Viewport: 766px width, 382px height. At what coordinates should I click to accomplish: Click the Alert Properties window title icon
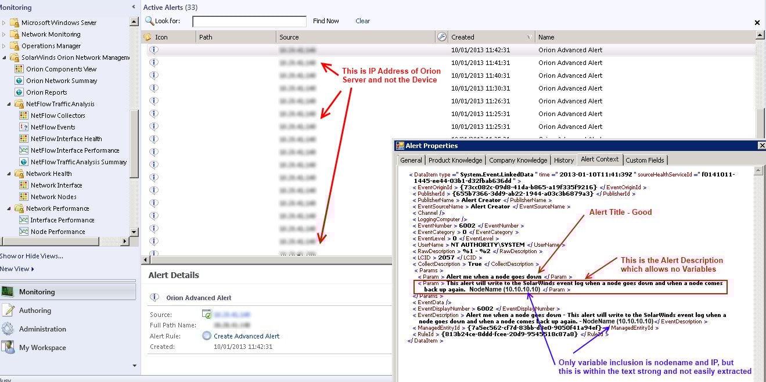coord(400,146)
